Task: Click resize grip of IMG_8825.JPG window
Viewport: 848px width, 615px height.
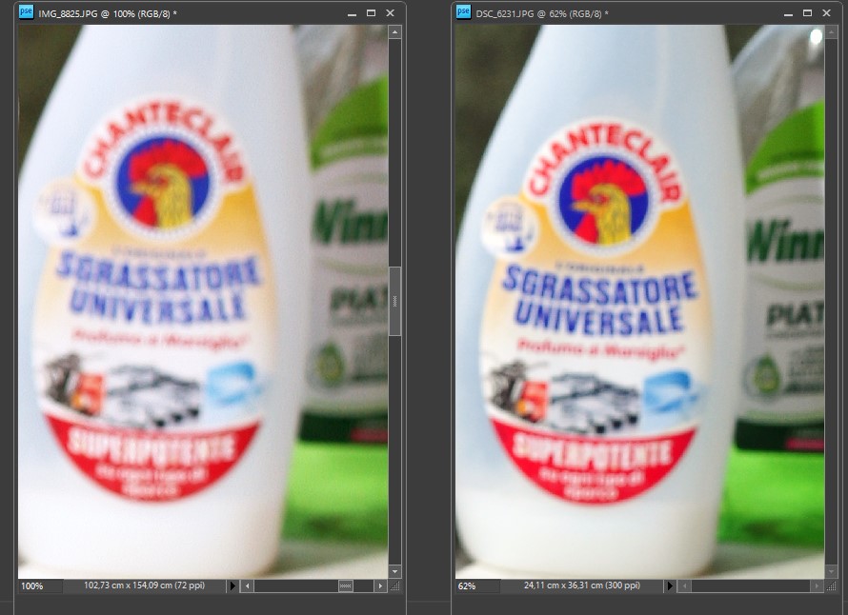Action: 394,585
